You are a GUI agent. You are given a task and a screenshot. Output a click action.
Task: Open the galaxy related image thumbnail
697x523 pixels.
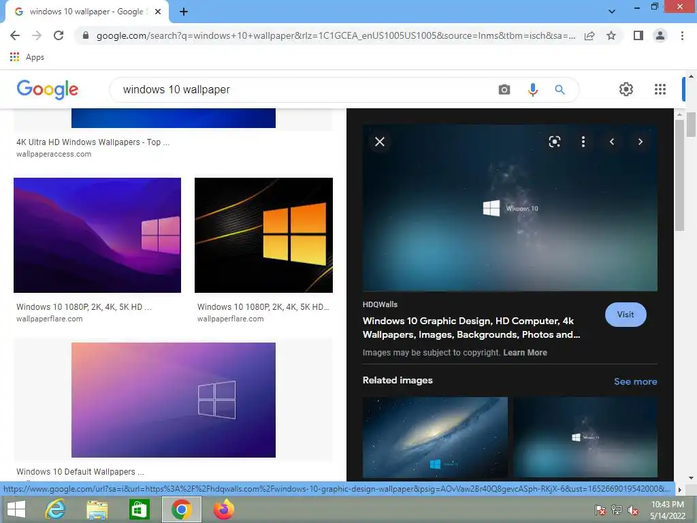point(435,437)
